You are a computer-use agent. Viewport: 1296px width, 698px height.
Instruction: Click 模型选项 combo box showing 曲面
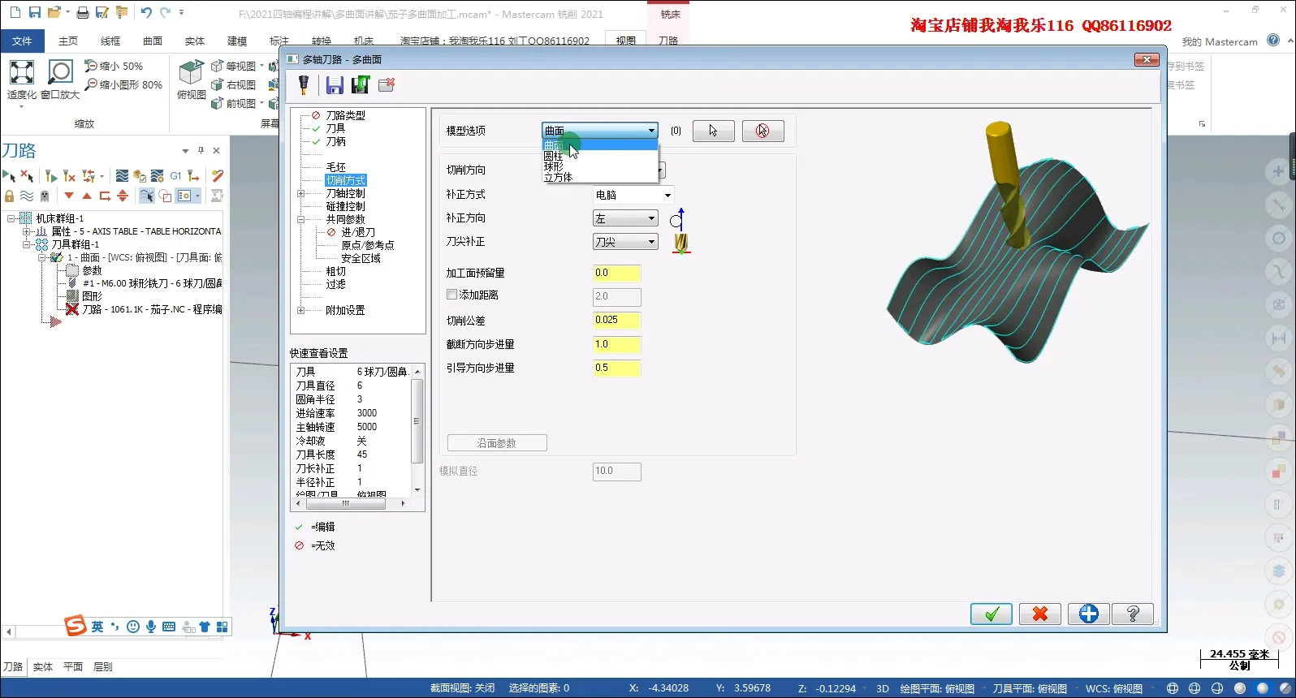pos(599,131)
